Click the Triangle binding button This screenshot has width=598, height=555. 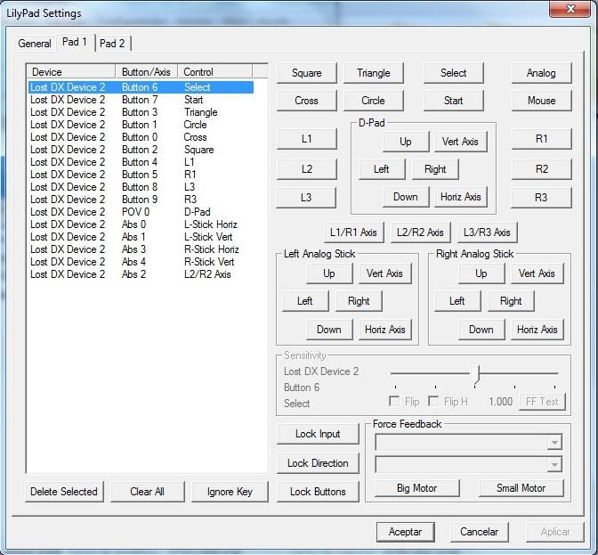(x=374, y=73)
